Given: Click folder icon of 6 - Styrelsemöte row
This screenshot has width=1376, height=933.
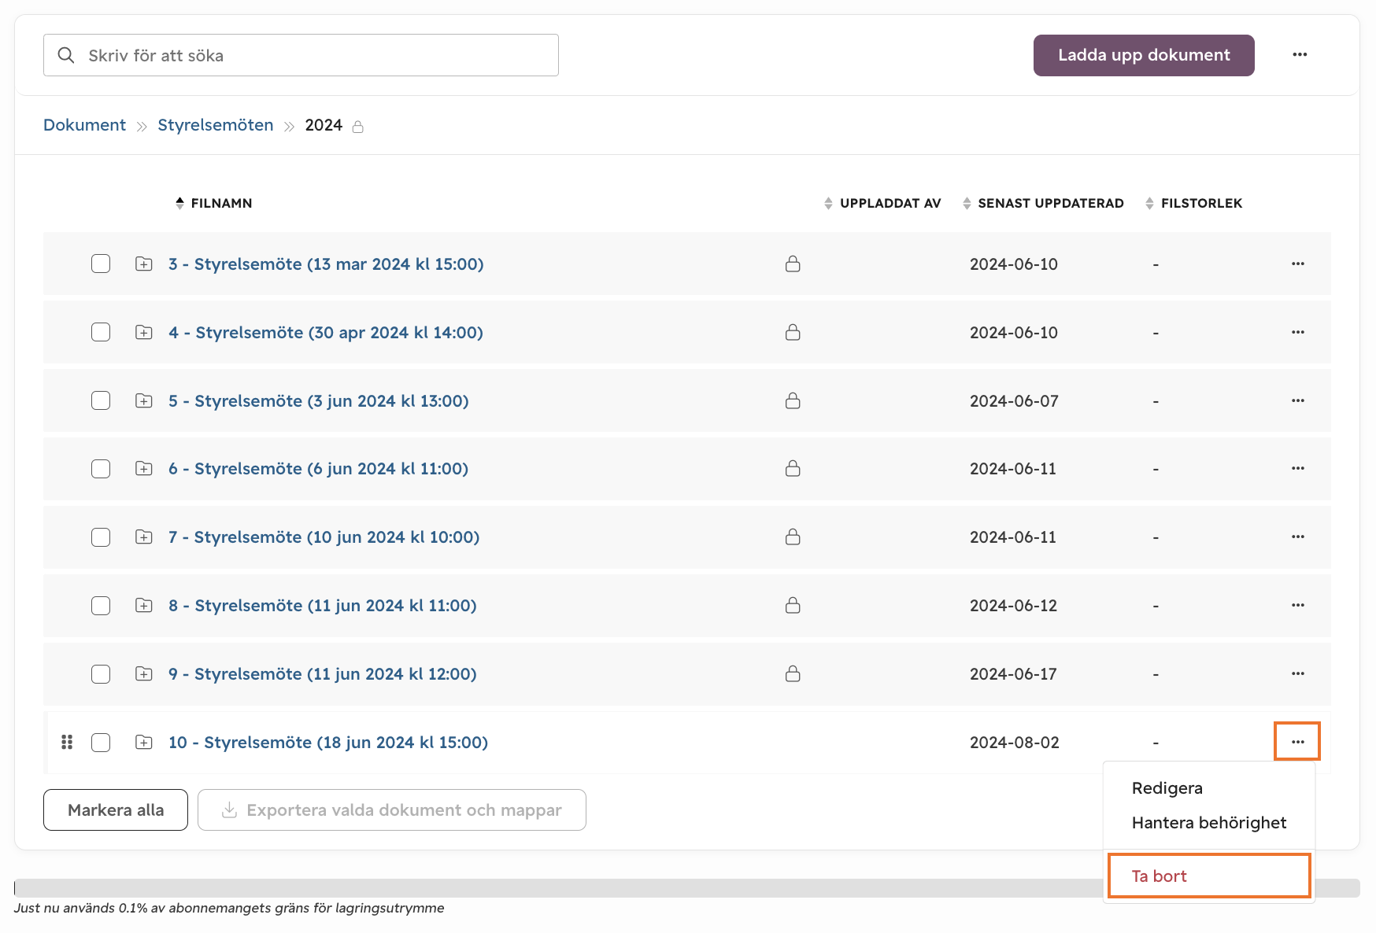Looking at the screenshot, I should 144,469.
